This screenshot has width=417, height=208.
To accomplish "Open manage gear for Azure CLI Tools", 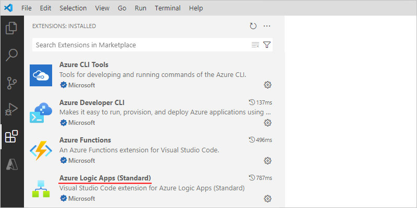I will (x=268, y=85).
